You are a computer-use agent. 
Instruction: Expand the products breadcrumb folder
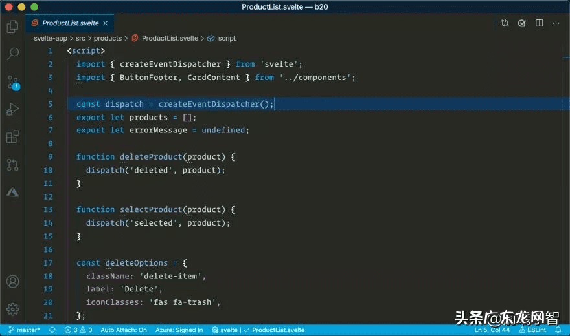pyautogui.click(x=108, y=38)
